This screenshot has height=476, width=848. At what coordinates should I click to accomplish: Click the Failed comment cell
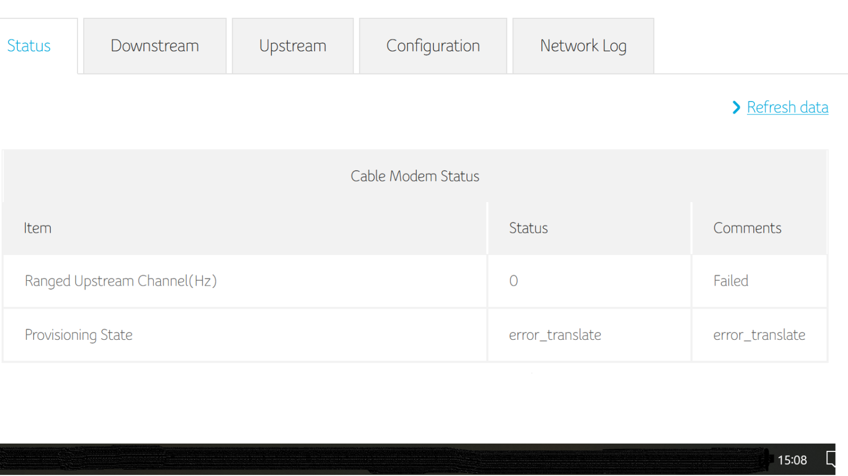click(730, 281)
